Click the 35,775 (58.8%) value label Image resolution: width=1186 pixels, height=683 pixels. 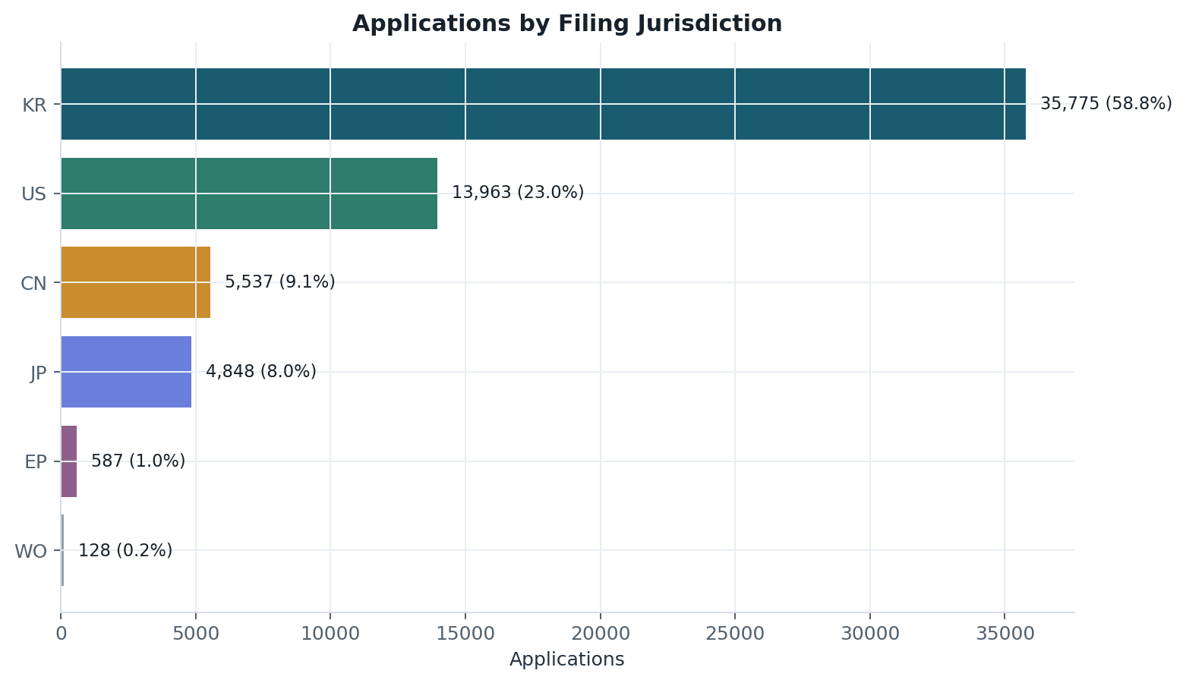[1106, 104]
